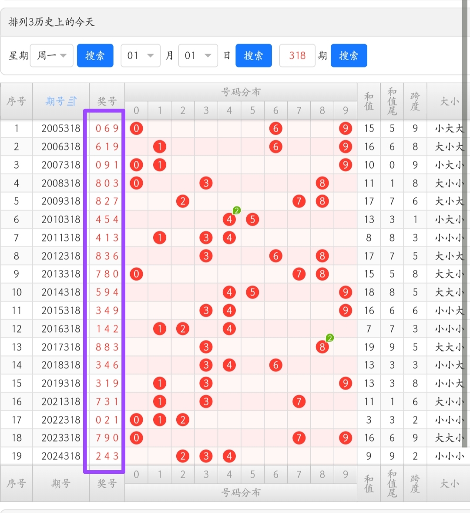
Task: Select the red ball 0 in row 2005318
Action: coord(136,129)
